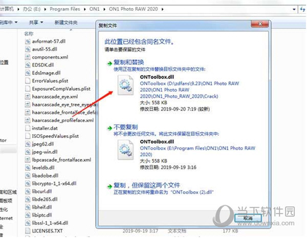Click the libadobe.dll file icon

click(28, 176)
